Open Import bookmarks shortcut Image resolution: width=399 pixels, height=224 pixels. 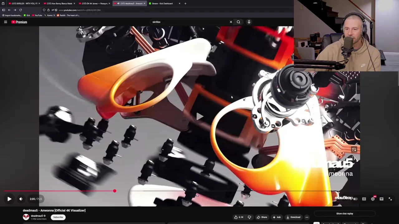pyautogui.click(x=12, y=15)
